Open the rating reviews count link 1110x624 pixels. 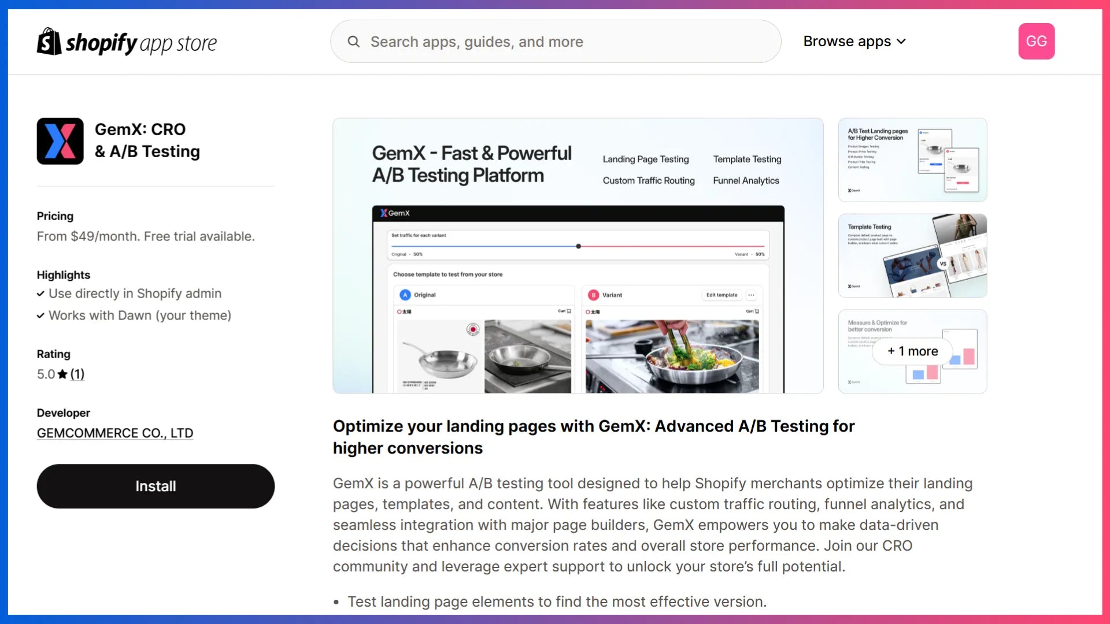coord(77,374)
